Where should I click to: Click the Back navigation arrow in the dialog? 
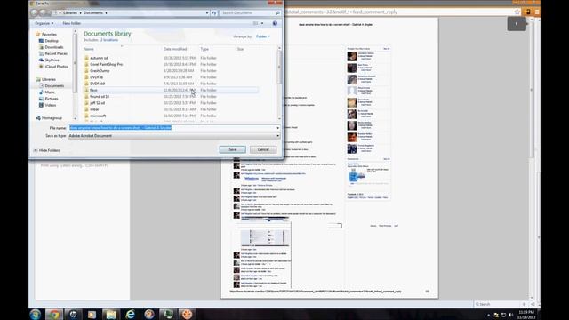35,12
